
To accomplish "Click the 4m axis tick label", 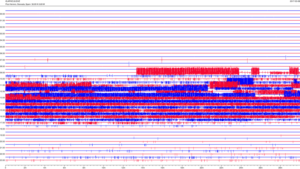I will 45,168.
